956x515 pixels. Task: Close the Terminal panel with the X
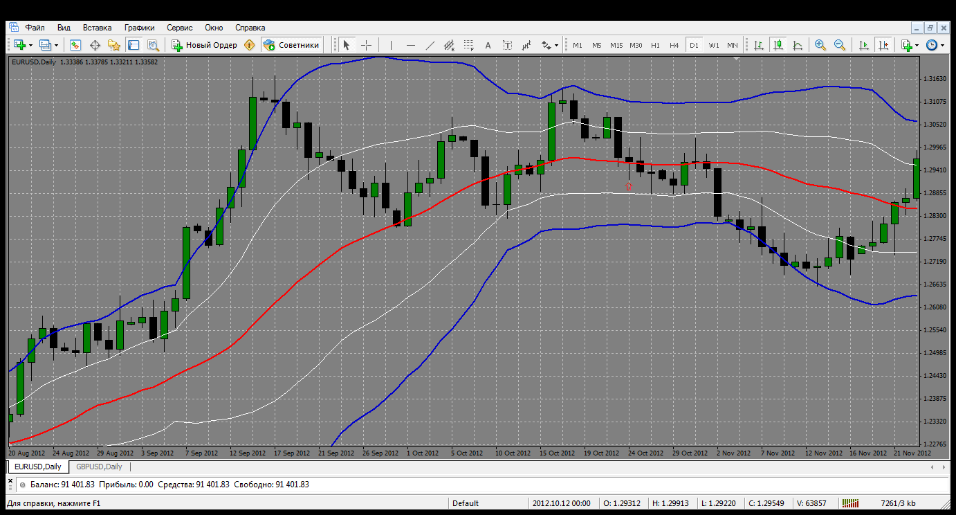point(12,480)
